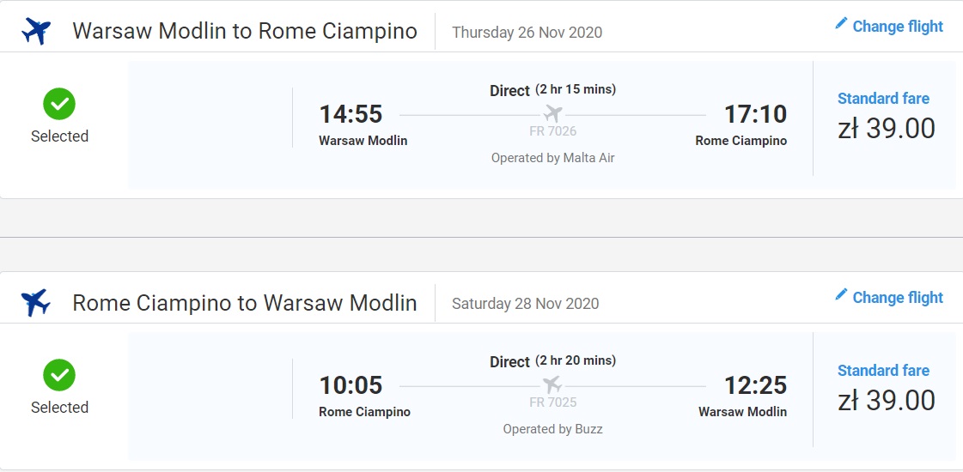The width and height of the screenshot is (963, 472).
Task: Click the pencil icon beside outbound Change flight
Action: pos(841,25)
